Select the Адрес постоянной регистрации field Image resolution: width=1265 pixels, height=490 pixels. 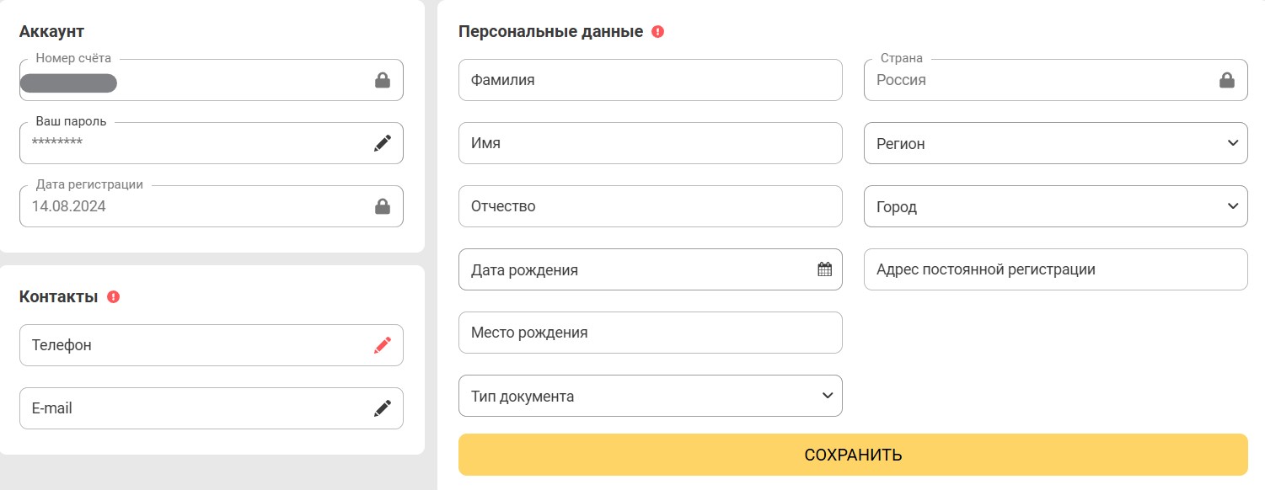pos(1054,269)
